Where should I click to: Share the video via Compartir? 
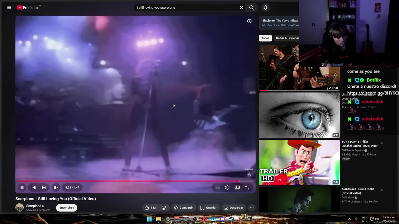click(183, 208)
